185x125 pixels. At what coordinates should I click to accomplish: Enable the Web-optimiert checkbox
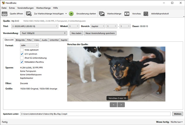(x=22, y=50)
